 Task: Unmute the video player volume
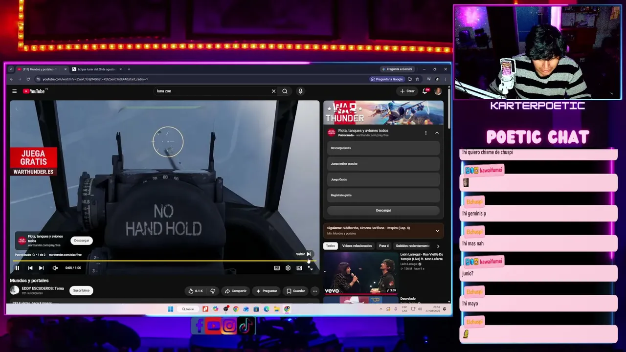pyautogui.click(x=55, y=268)
